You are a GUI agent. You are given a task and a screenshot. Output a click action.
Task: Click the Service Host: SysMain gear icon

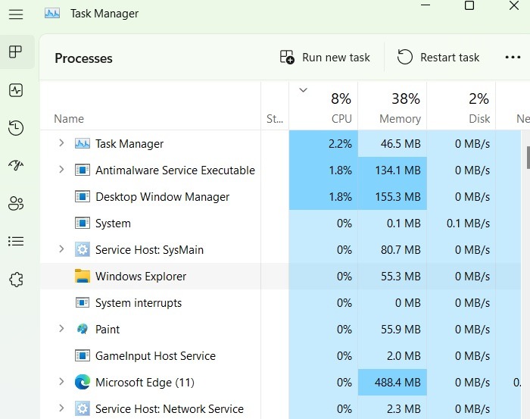82,249
